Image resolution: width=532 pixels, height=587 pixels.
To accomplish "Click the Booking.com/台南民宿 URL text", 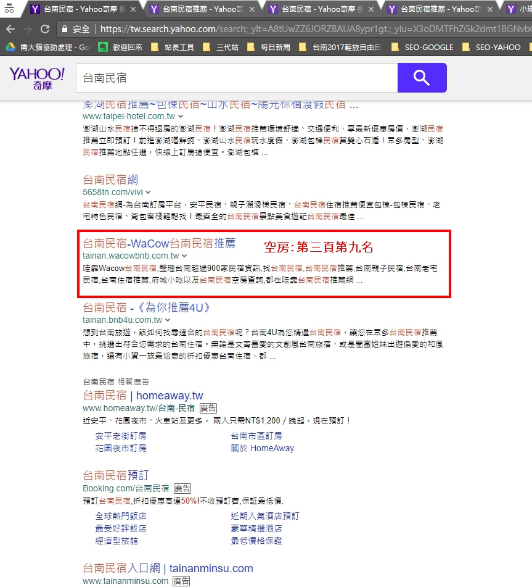I will [126, 488].
